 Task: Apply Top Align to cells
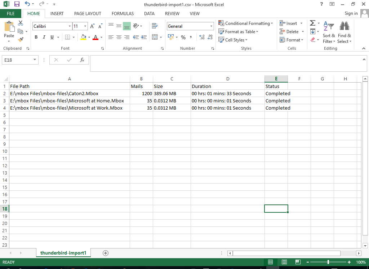click(x=111, y=26)
